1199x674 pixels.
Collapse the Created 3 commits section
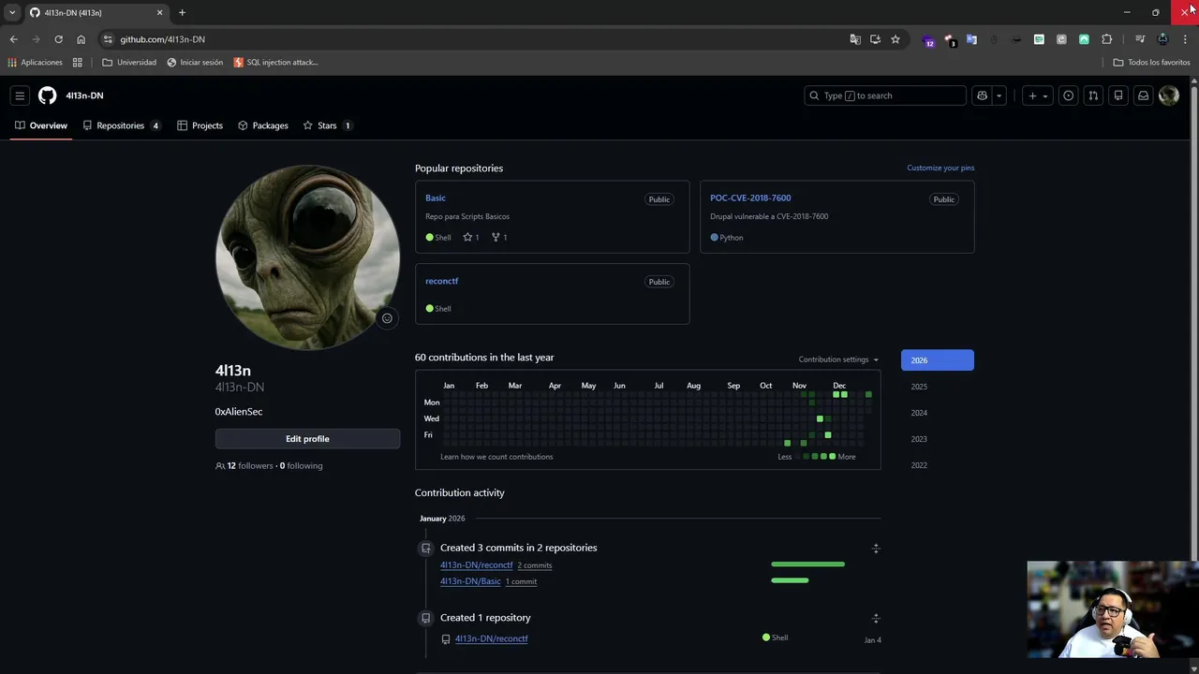[x=876, y=549]
